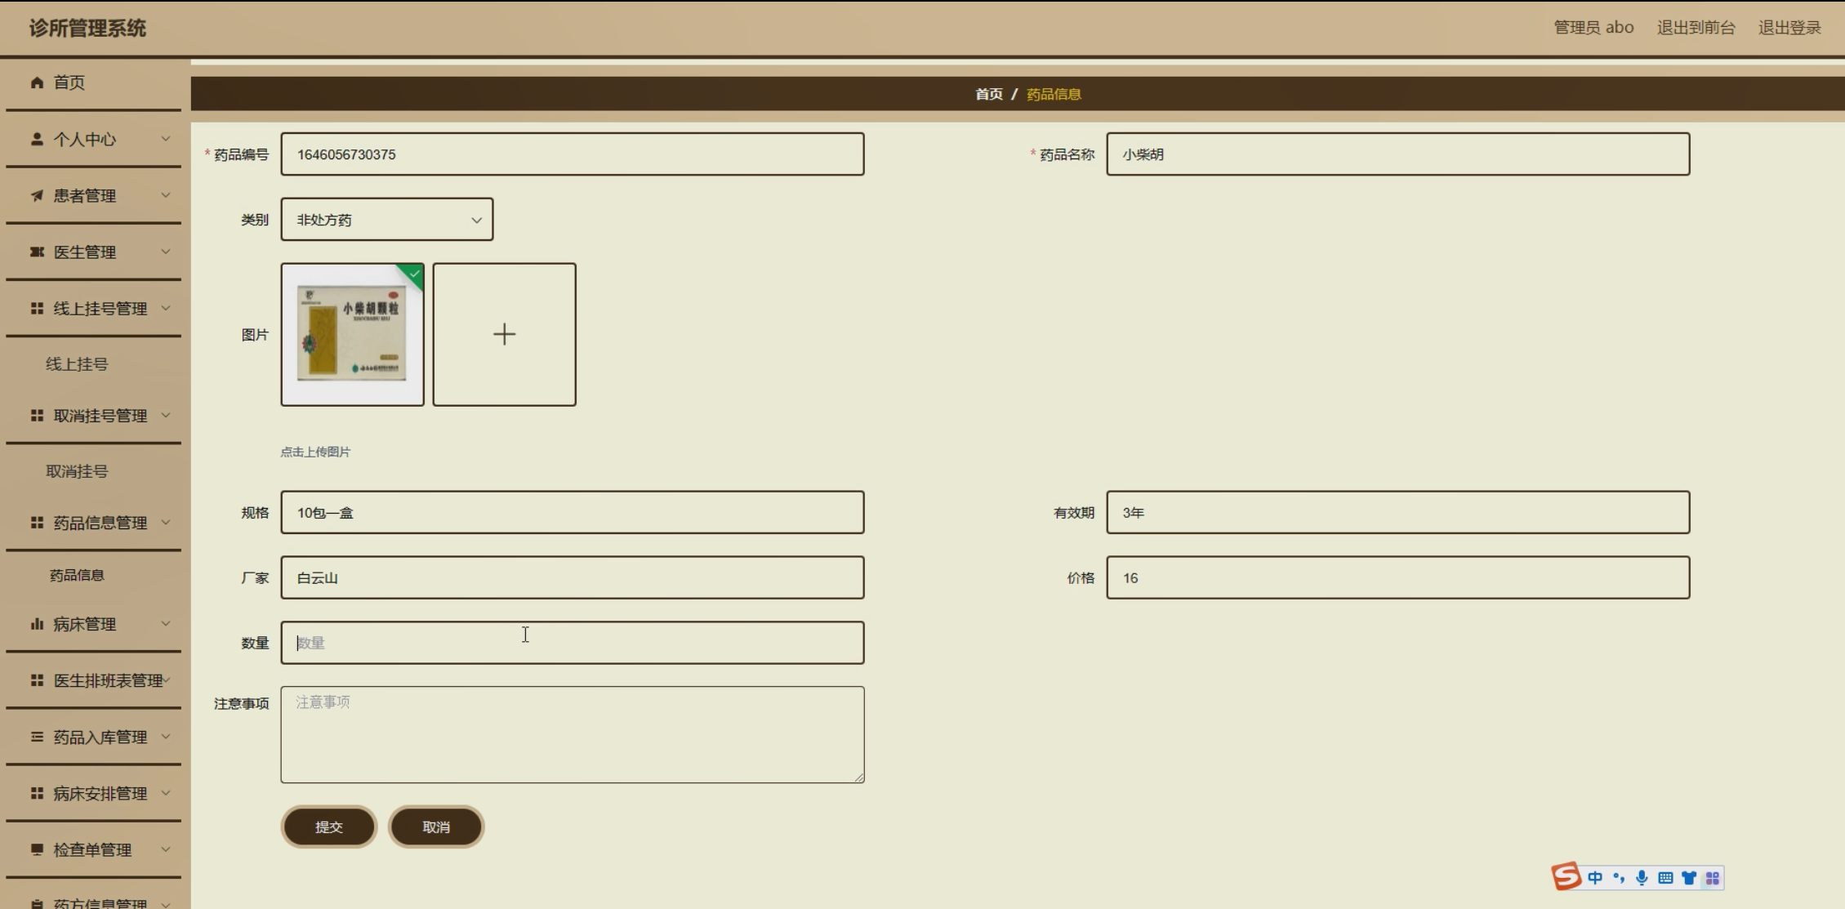The width and height of the screenshot is (1845, 909).
Task: Focus the 注意事项 text area
Action: 572,734
